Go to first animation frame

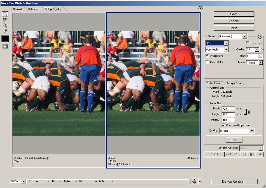(x=228, y=154)
